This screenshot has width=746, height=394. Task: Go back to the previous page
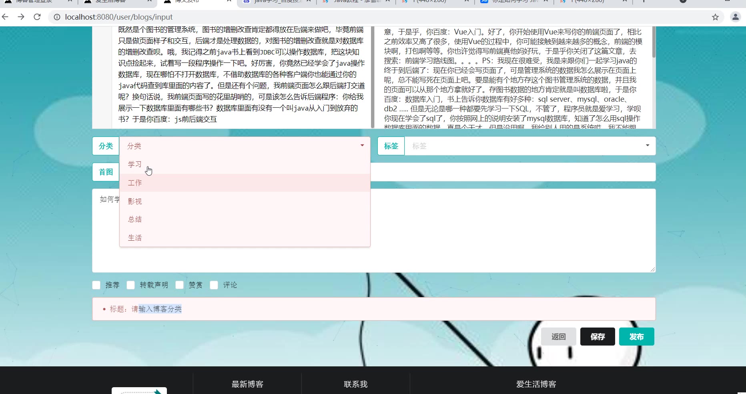click(6, 17)
